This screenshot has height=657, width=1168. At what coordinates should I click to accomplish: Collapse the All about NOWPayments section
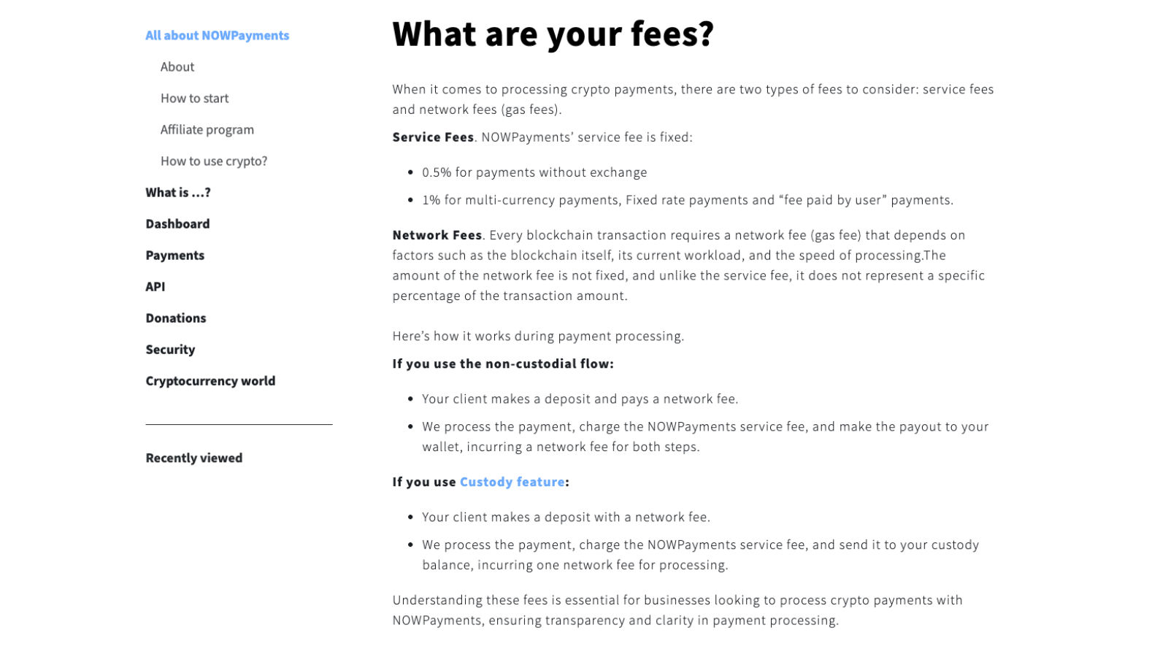(x=217, y=35)
